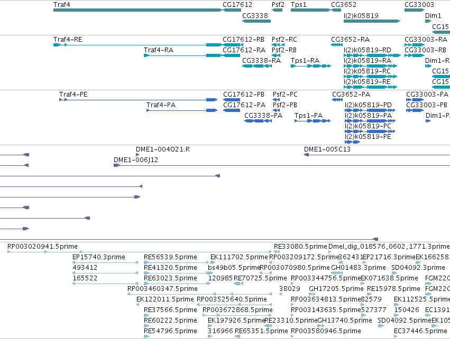Viewport: 450px width, 339px height.
Task: Click the CG33003-RB transcript label
Action: click(425, 50)
